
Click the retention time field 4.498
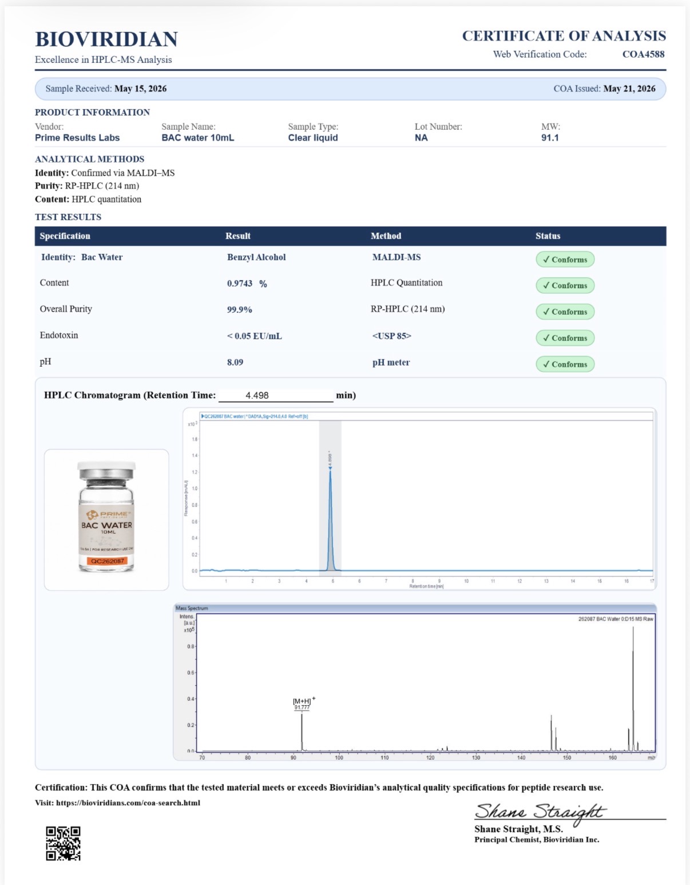coord(276,395)
